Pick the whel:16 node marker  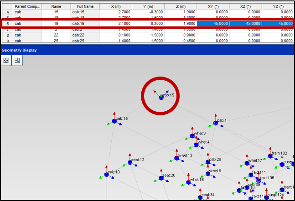click(188, 182)
